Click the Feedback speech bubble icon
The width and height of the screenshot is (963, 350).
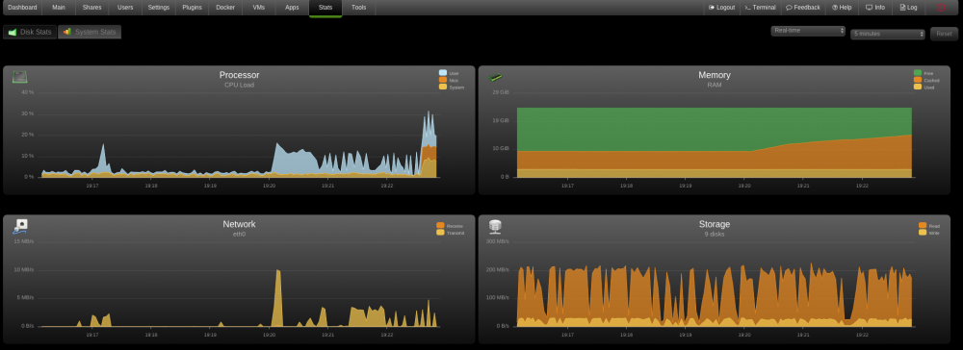(x=789, y=8)
